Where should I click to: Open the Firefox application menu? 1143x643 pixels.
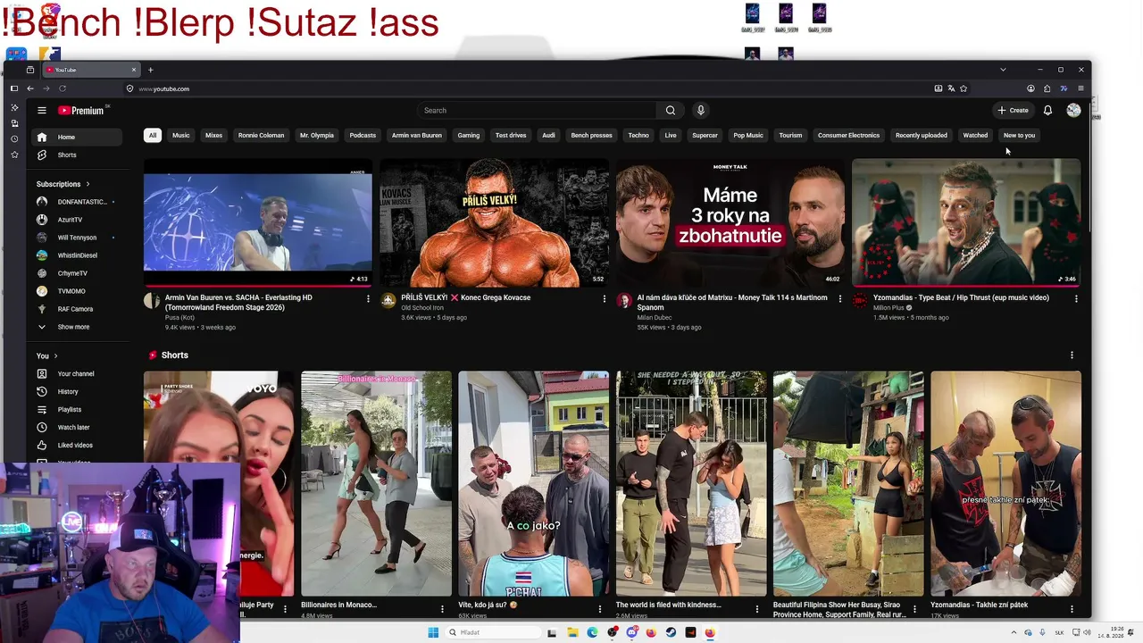click(x=1080, y=88)
